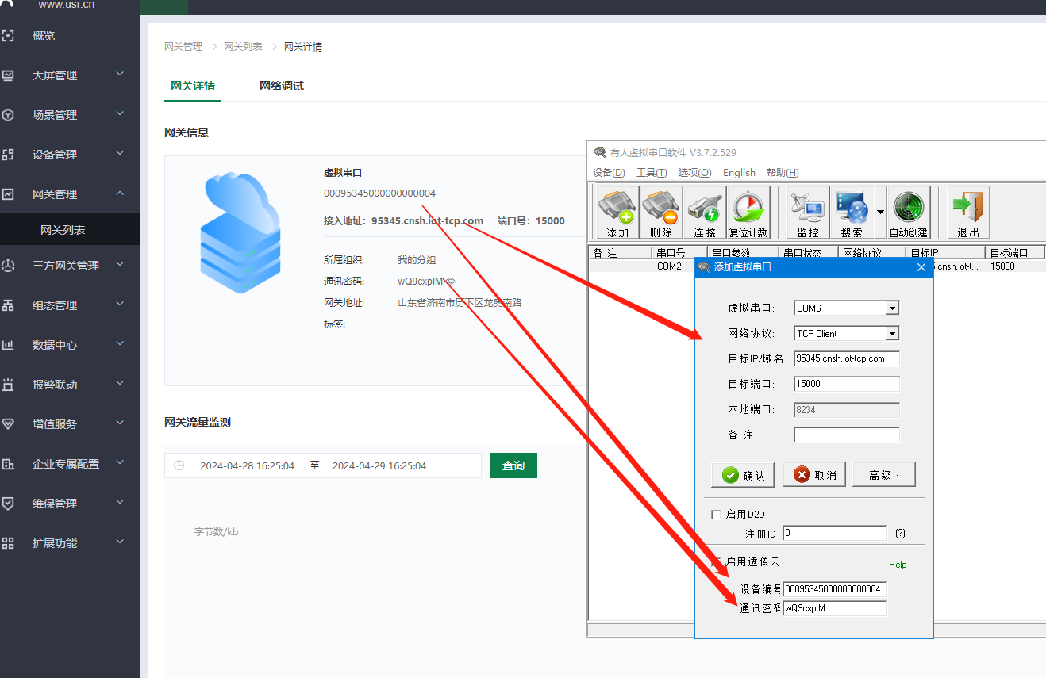Click the 删除 (delete port) toolbar icon
1046x678 pixels.
tap(661, 212)
